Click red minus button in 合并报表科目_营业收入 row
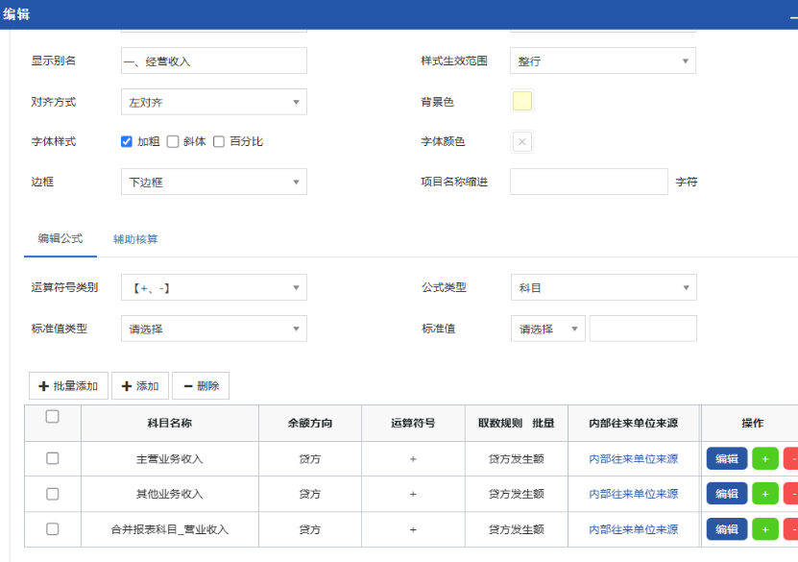Screen dimensions: 798x562 [791, 529]
